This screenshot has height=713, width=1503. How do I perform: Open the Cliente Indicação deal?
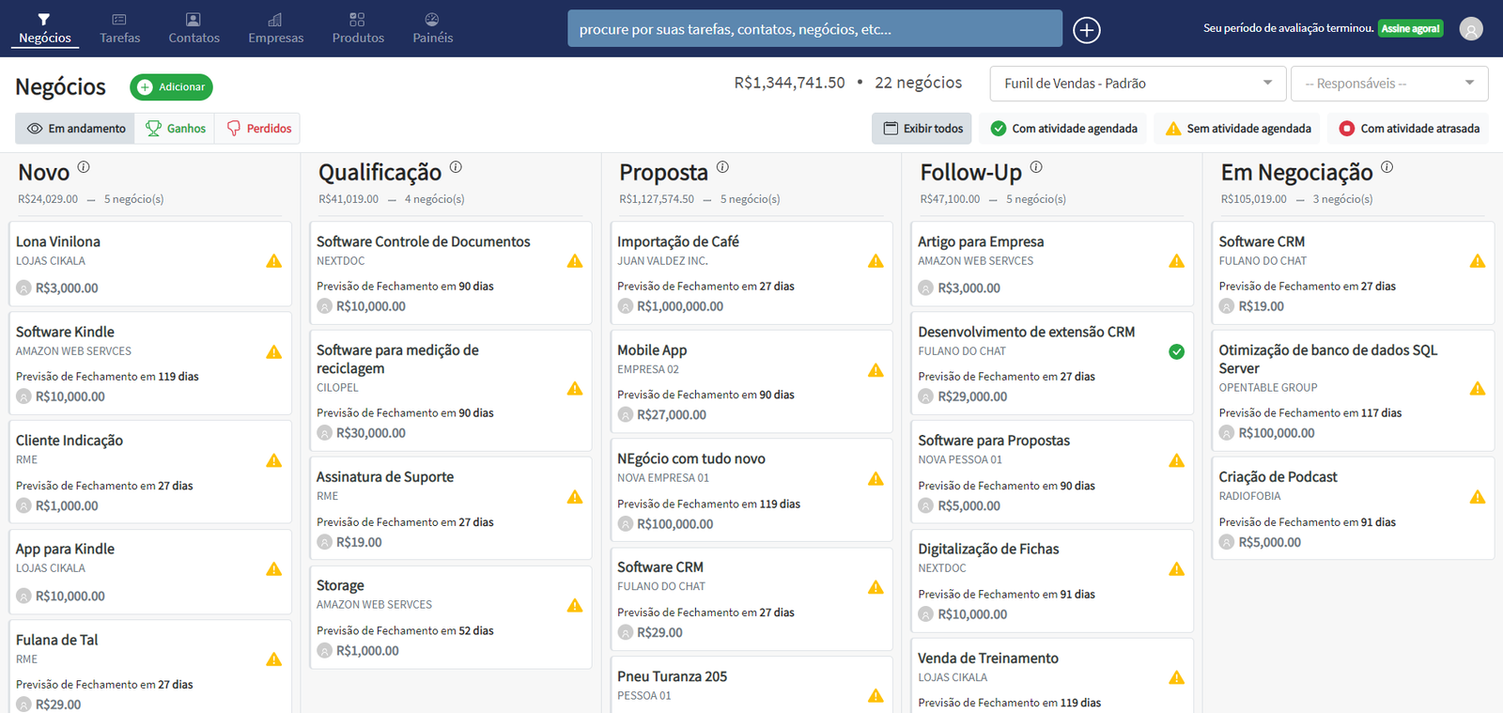tap(150, 472)
